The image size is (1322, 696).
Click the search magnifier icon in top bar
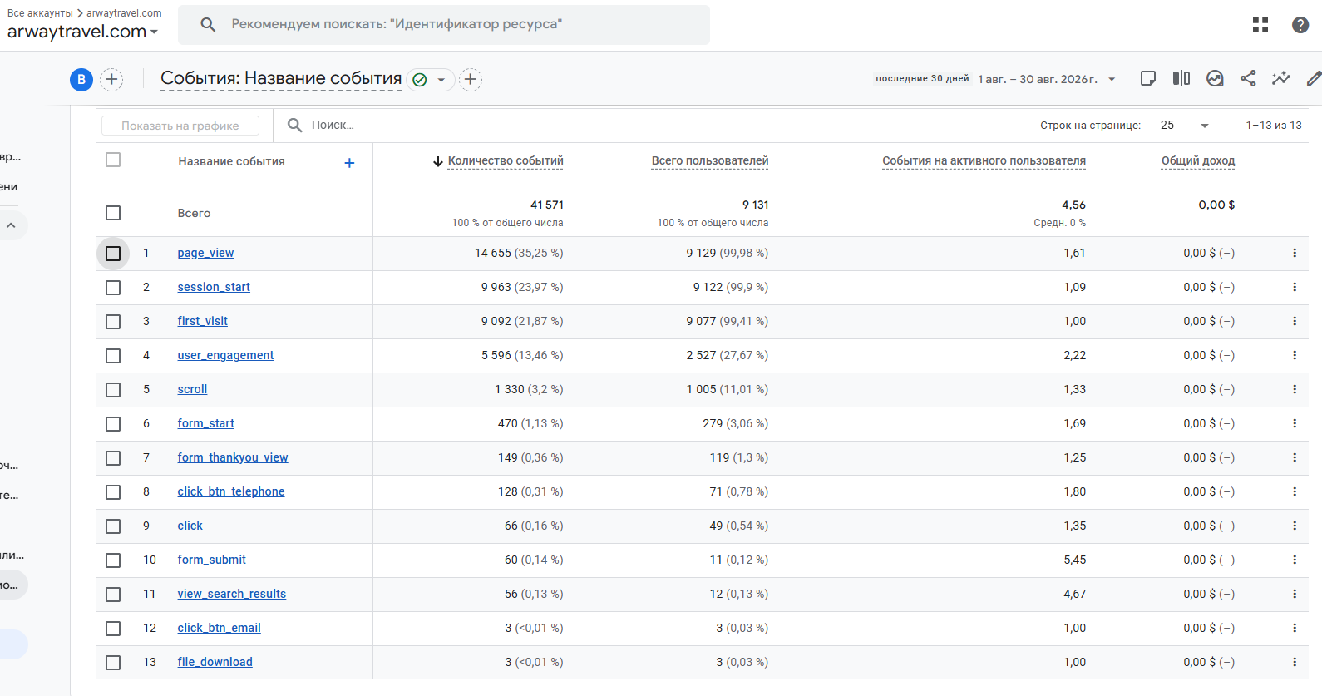208,24
